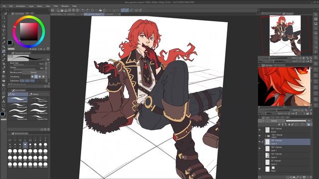Select the highlighted Pen tool

(3, 51)
